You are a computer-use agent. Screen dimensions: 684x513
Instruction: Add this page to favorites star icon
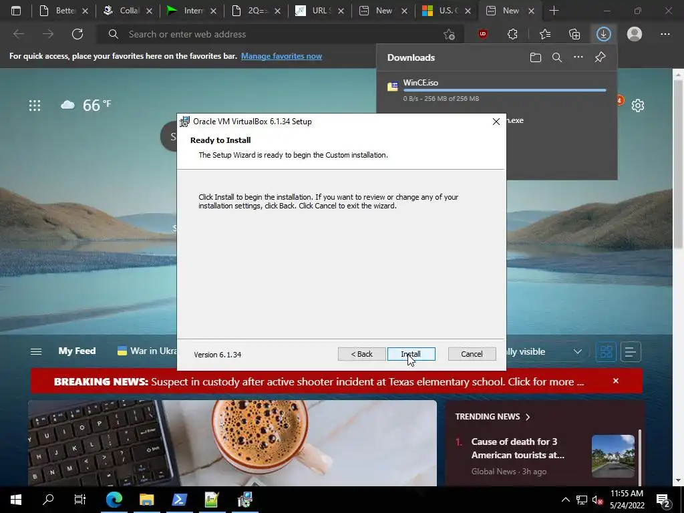click(449, 34)
